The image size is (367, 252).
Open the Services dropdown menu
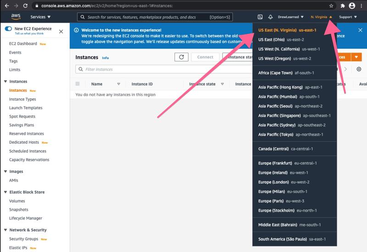(40, 17)
